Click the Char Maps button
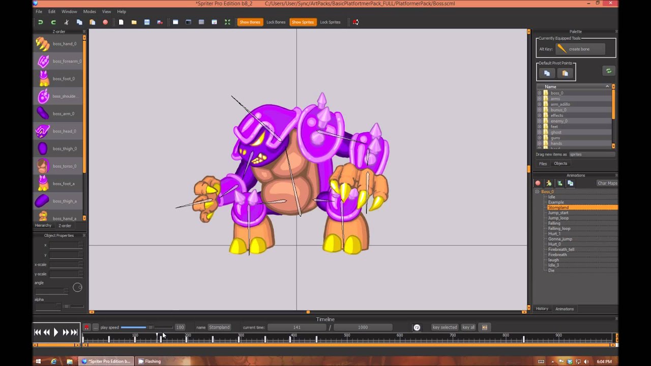Viewport: 651px width, 366px height. 607,183
